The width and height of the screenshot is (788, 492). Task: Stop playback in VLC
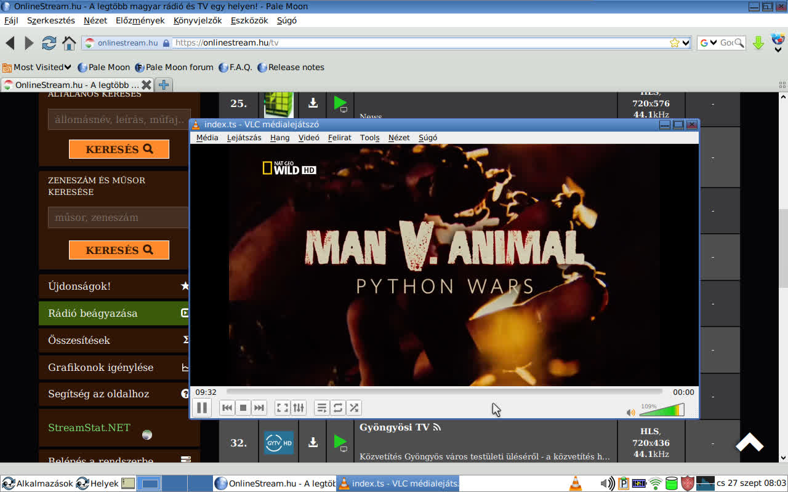point(243,407)
